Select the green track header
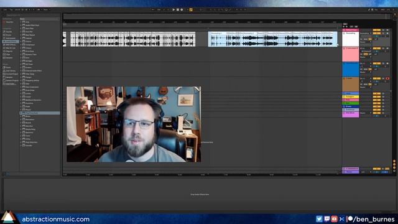The image size is (398, 224). pyautogui.click(x=351, y=103)
